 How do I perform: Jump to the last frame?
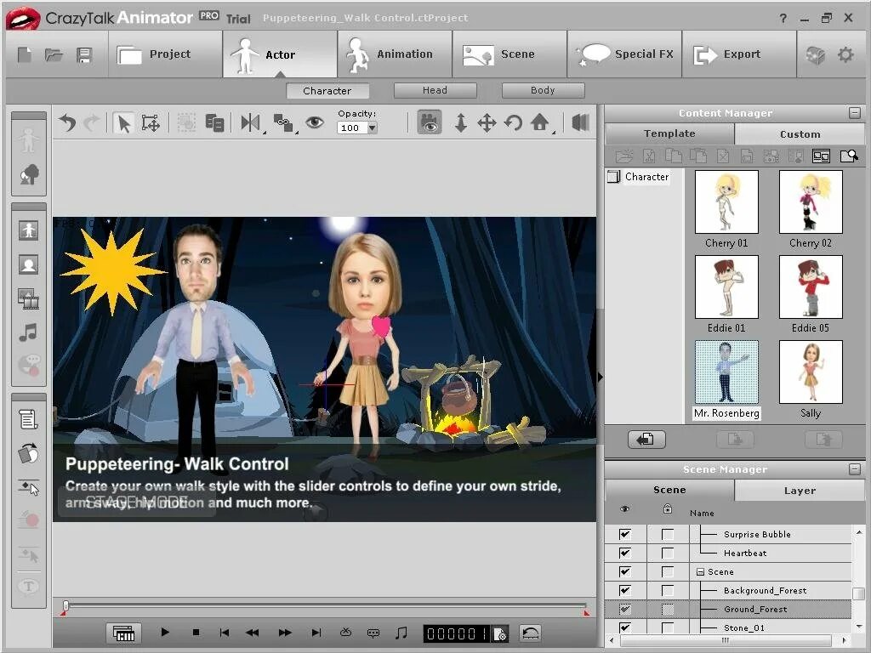[316, 633]
